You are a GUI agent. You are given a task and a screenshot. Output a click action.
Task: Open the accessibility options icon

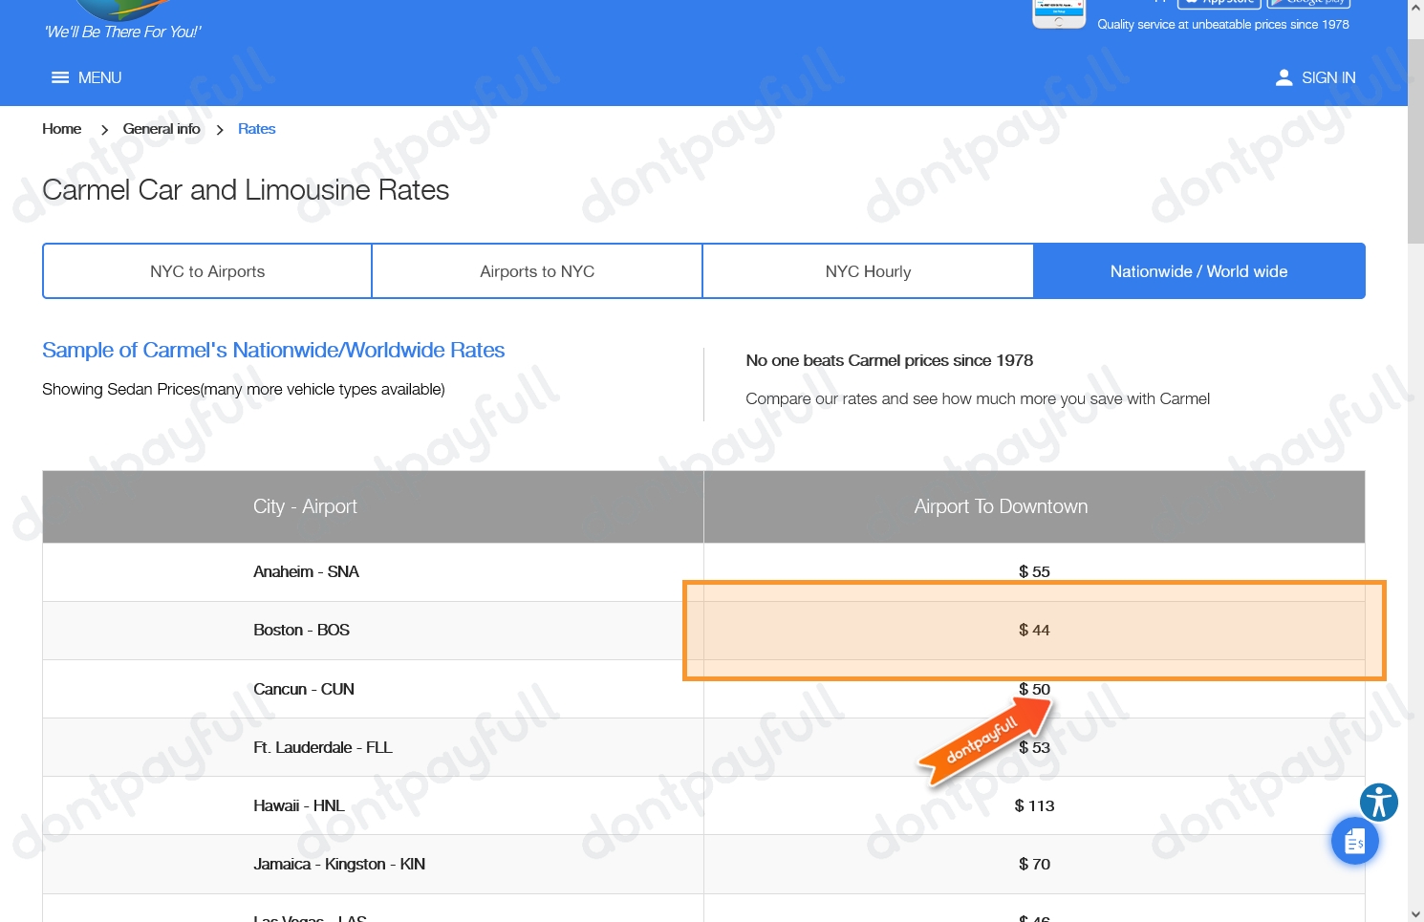1378,802
